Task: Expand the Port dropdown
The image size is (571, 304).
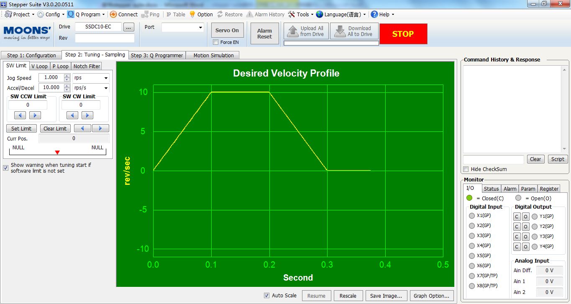Action: click(200, 27)
